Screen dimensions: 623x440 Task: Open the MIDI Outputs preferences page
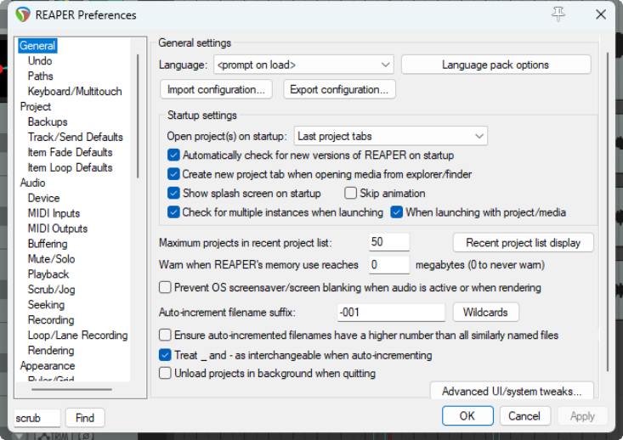pyautogui.click(x=58, y=228)
